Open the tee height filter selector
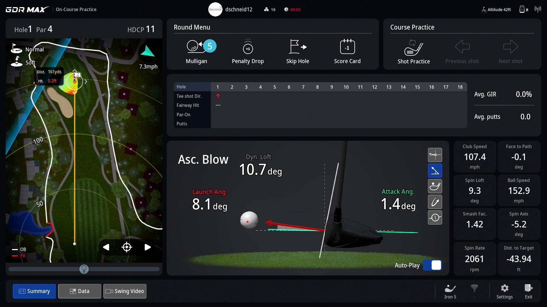The height and width of the screenshot is (307, 547). (474, 291)
